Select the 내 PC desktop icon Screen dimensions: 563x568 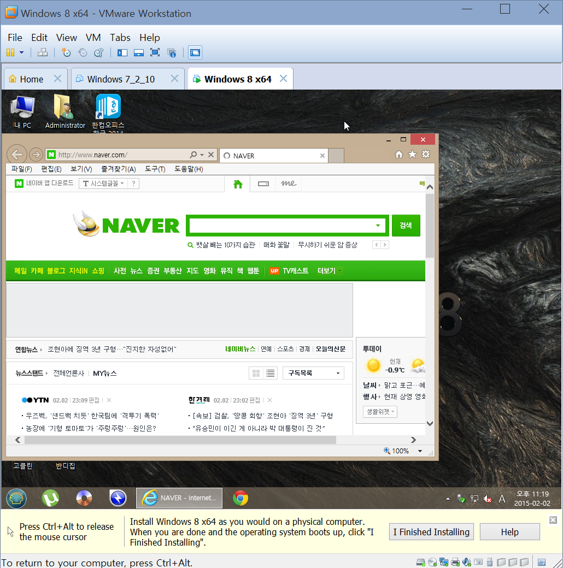(22, 112)
